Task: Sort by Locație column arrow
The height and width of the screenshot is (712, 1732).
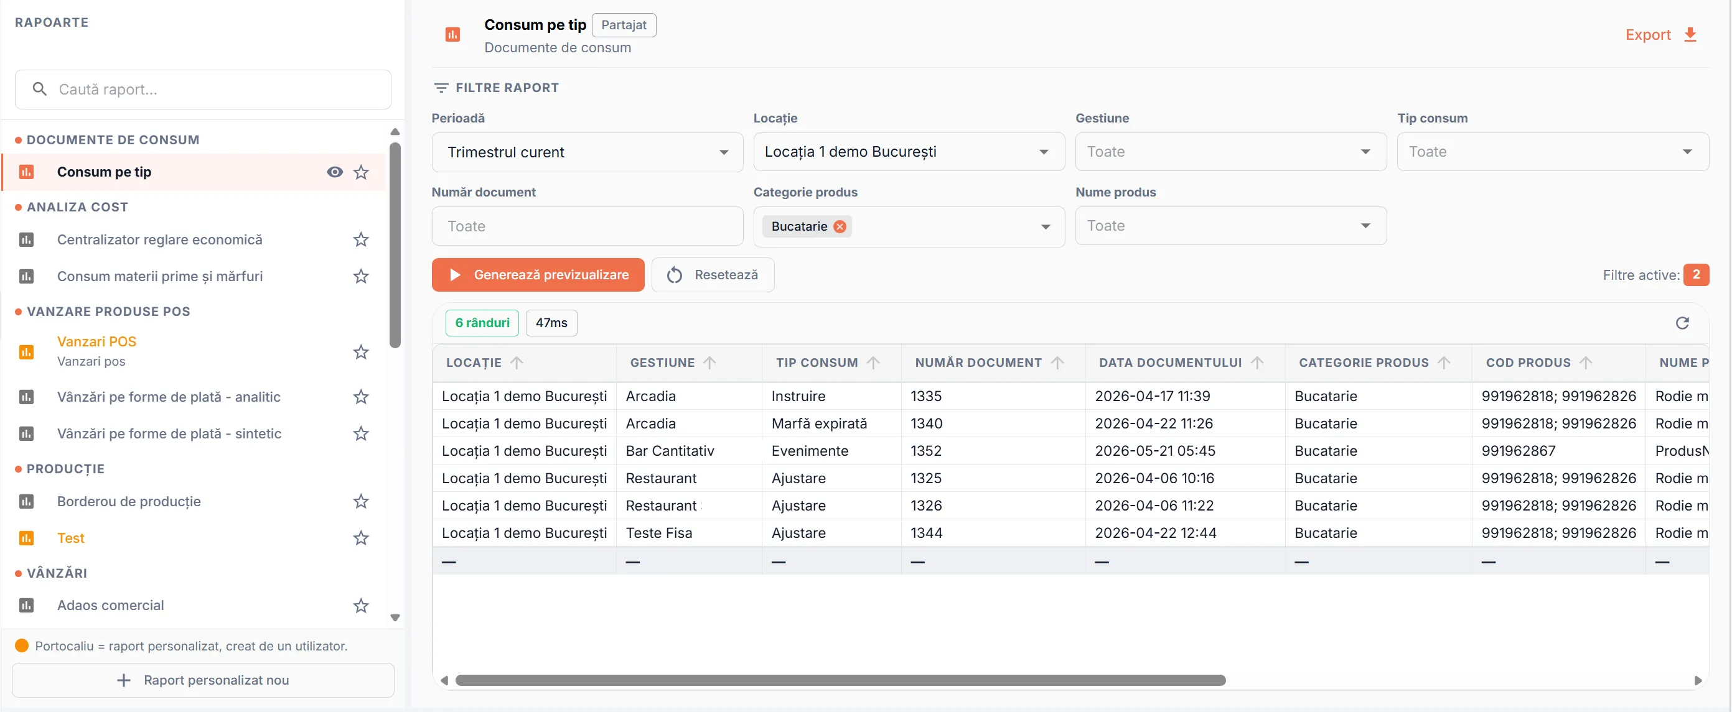Action: coord(517,363)
